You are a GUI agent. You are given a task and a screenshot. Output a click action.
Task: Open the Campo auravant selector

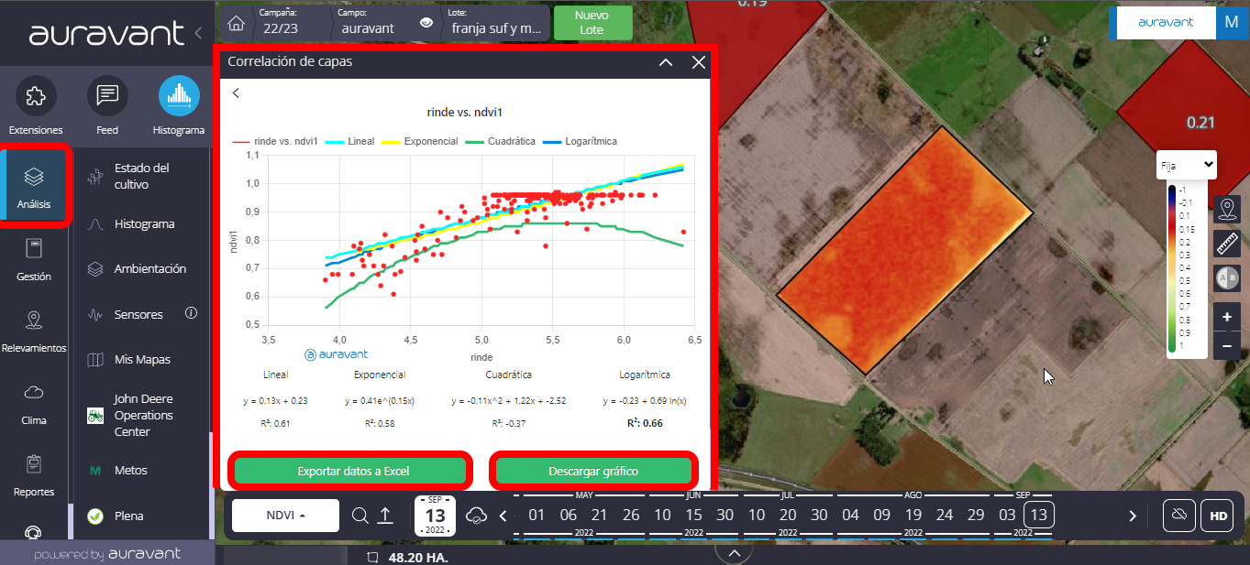(x=368, y=22)
